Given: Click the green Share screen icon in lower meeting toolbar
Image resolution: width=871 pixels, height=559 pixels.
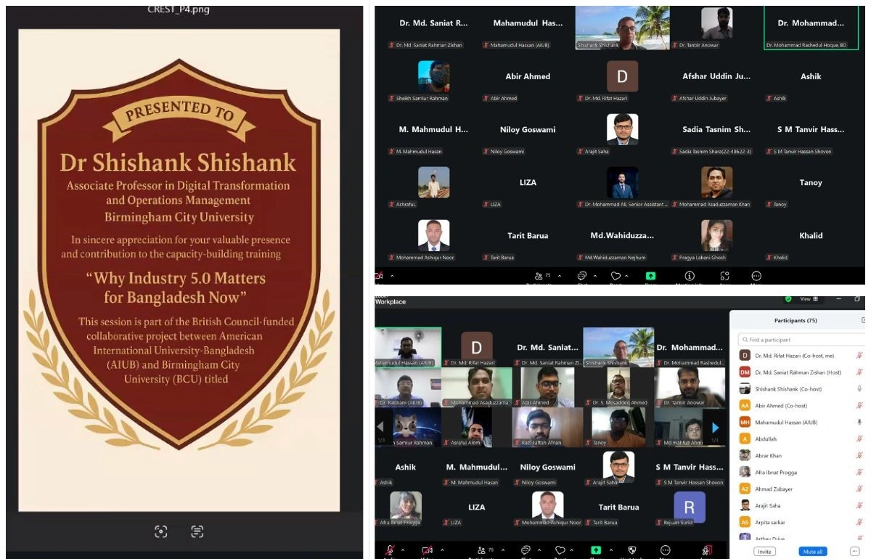Looking at the screenshot, I should [x=596, y=550].
